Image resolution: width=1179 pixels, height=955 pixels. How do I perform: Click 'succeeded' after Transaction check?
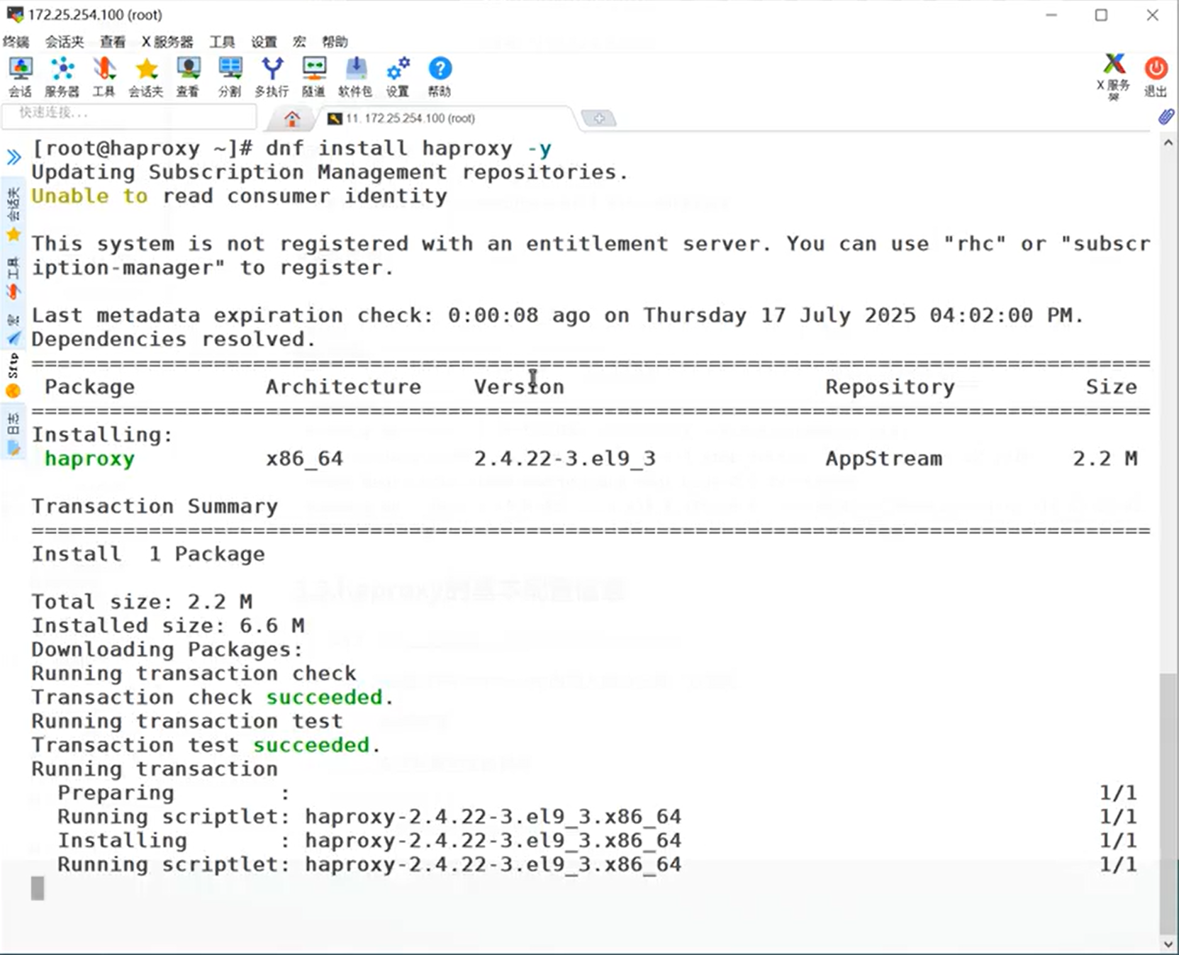324,697
